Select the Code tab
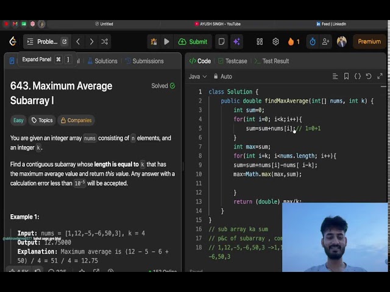Viewport: 390px width, 292px height. [200, 61]
